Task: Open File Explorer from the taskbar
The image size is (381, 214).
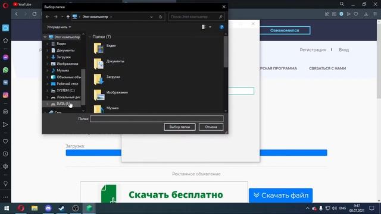Action: (35, 208)
